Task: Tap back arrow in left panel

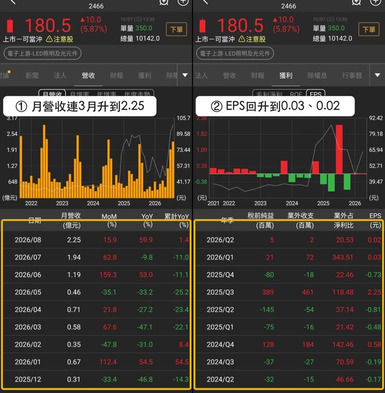Action: (x=13, y=2)
